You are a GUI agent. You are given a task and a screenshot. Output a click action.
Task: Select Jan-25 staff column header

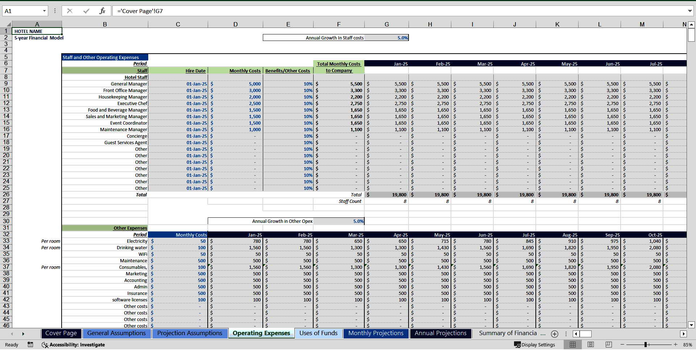coord(386,64)
